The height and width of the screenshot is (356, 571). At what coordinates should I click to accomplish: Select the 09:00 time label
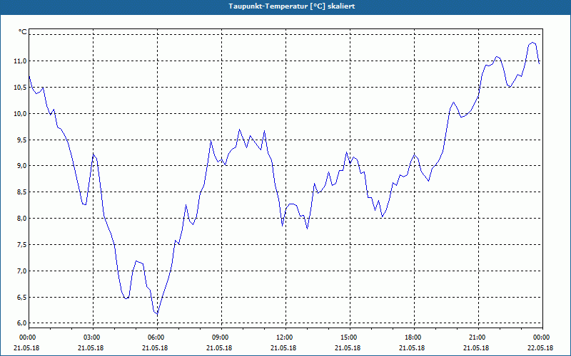[x=220, y=337]
